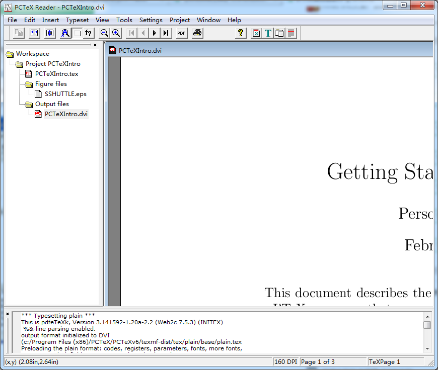Click the SSHUTTLE.eps document icon
This screenshot has height=370, width=438.
[x=38, y=94]
